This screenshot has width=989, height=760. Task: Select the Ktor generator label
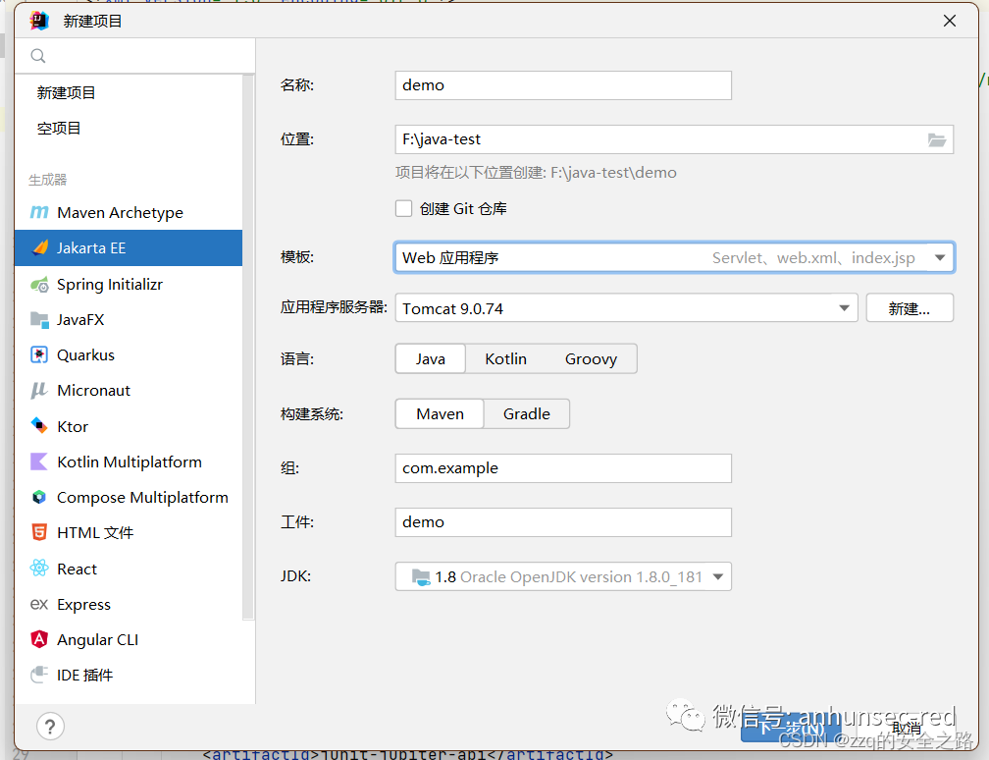coord(73,427)
